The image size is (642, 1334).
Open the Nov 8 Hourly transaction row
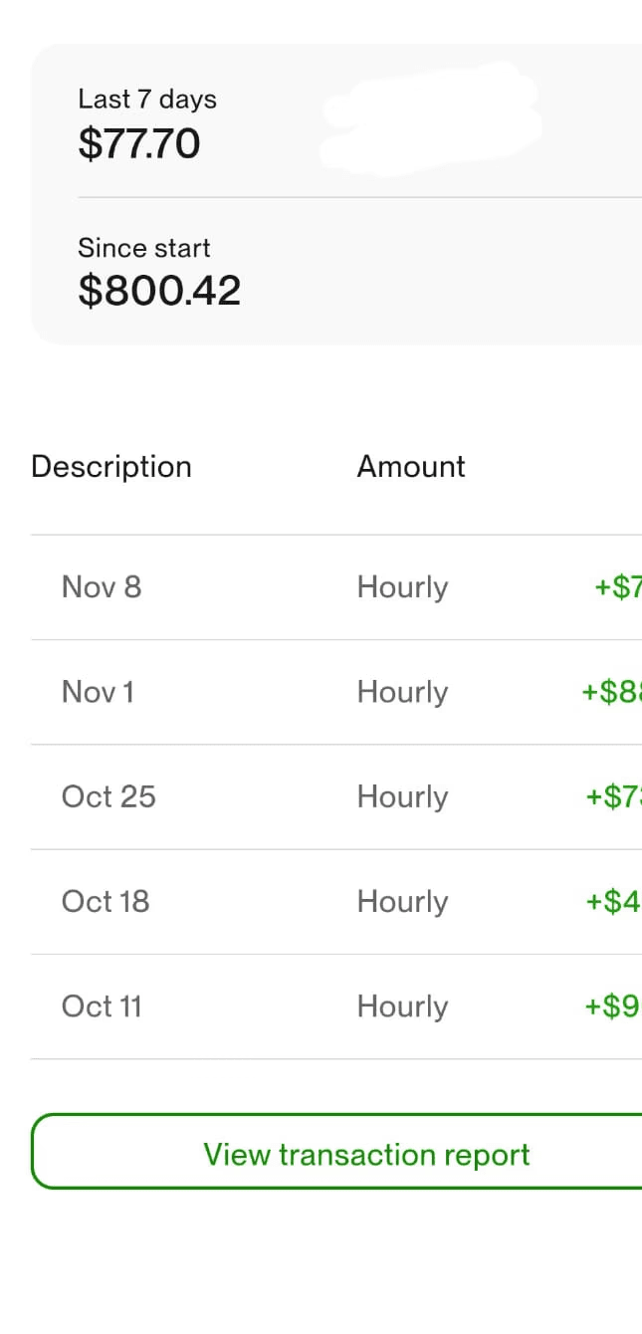pos(299,586)
